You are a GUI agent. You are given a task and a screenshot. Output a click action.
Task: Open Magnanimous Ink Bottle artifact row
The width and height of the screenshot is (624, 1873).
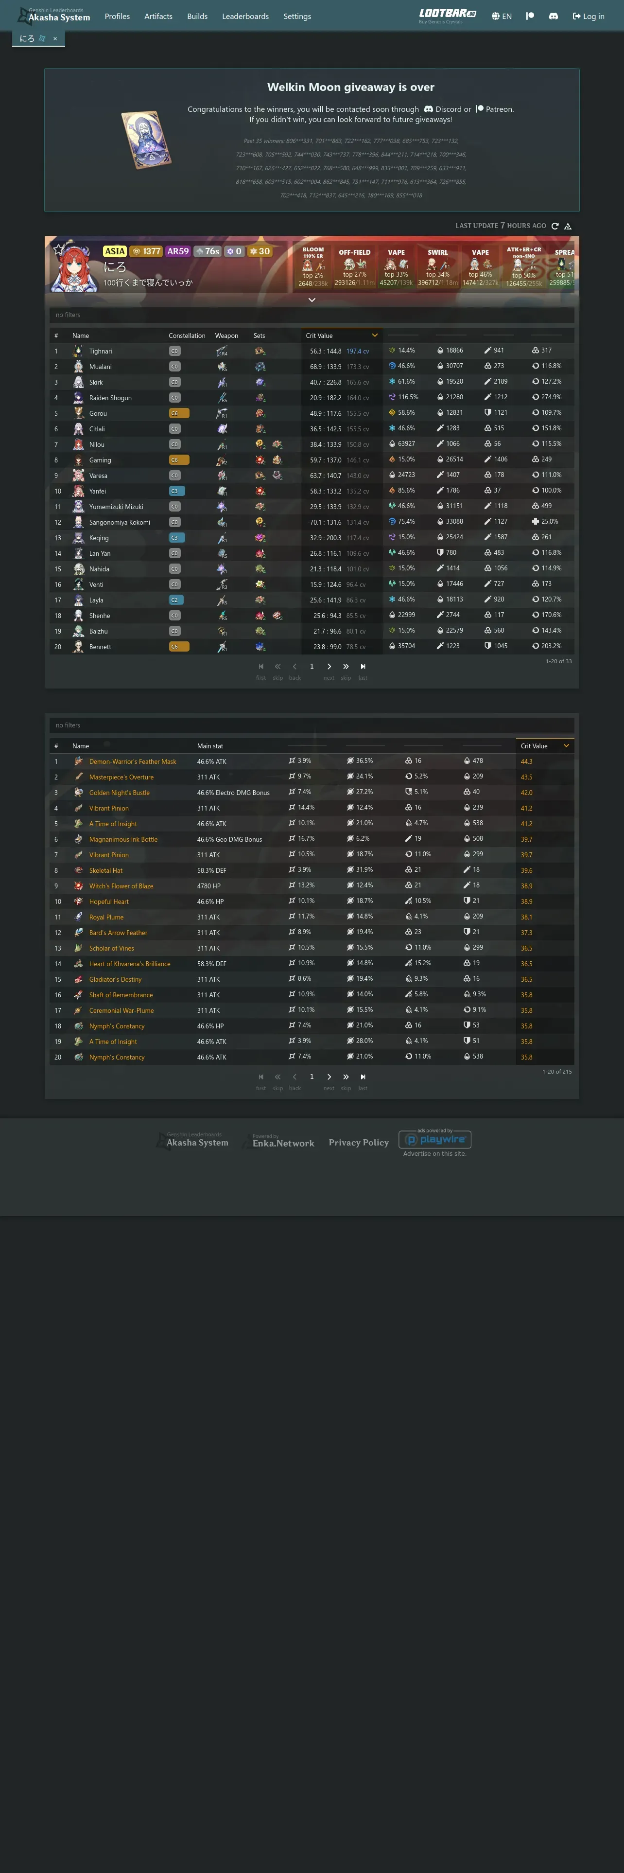(312, 839)
